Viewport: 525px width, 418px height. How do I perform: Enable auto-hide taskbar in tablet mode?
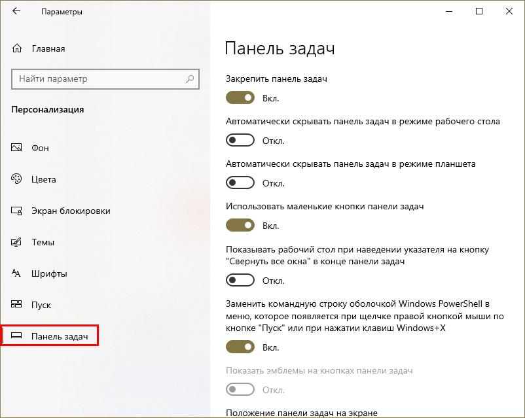click(240, 183)
